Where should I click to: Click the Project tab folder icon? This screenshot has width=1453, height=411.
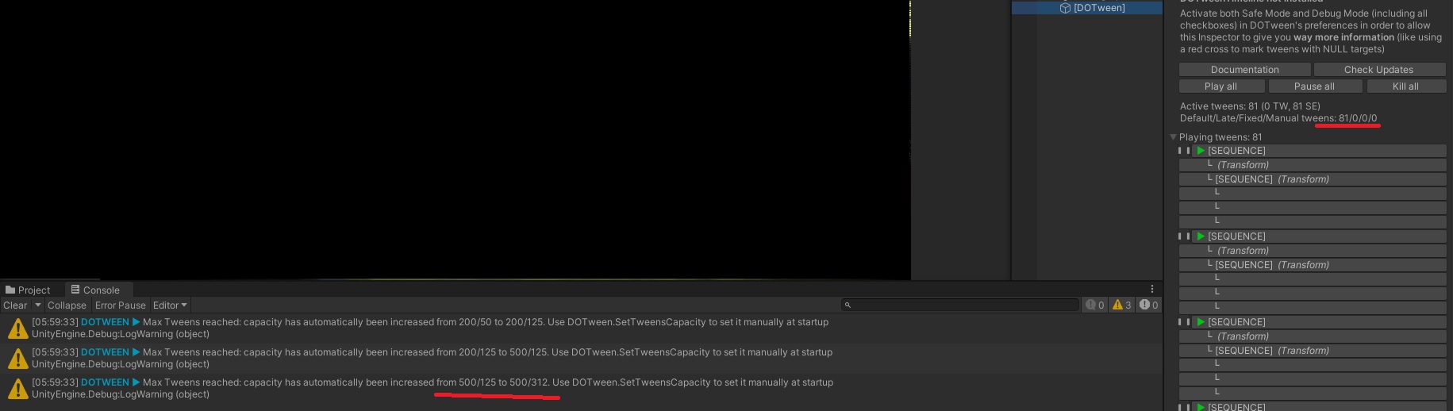coord(10,290)
